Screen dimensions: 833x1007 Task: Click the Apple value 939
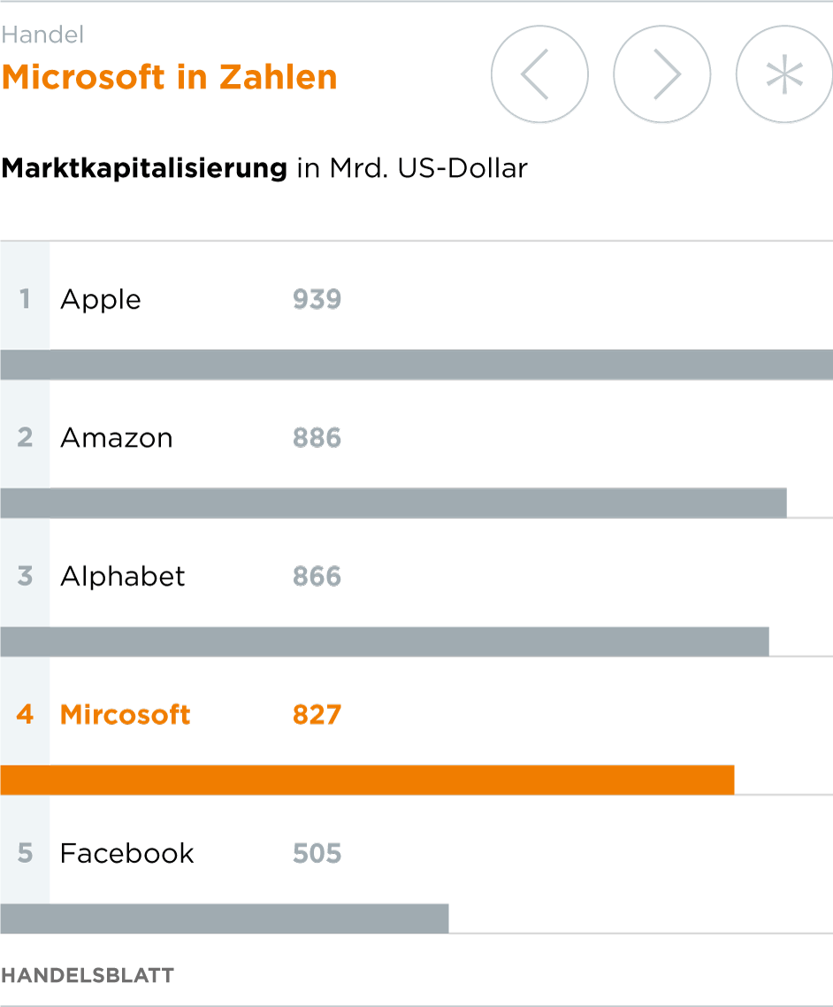pyautogui.click(x=317, y=299)
